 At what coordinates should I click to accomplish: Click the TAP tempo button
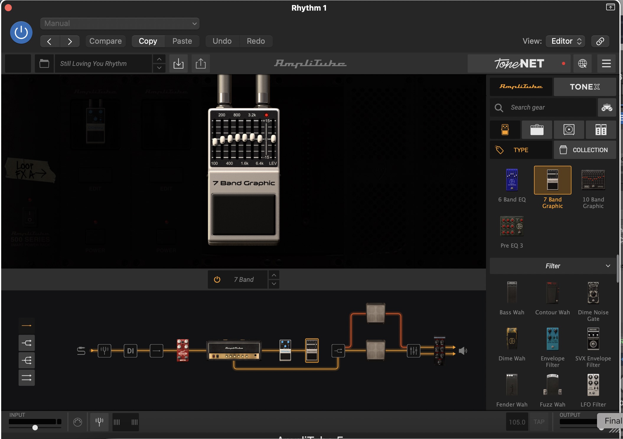coord(539,422)
